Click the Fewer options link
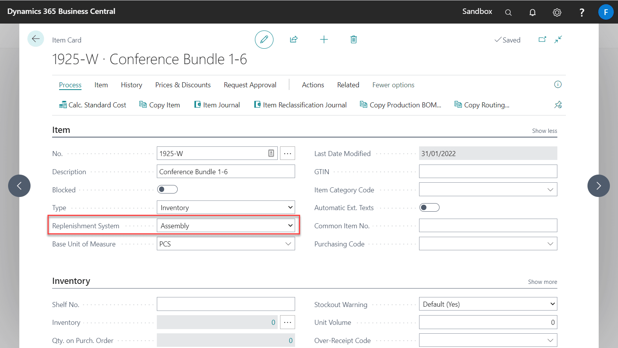 coord(393,85)
